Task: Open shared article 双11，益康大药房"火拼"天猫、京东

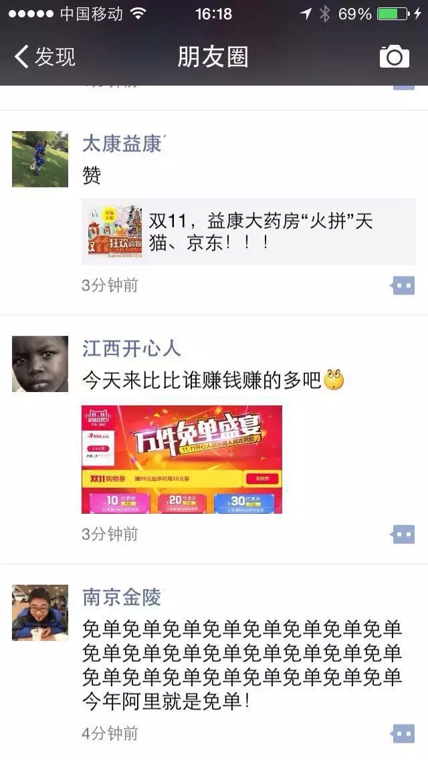Action: click(x=249, y=231)
